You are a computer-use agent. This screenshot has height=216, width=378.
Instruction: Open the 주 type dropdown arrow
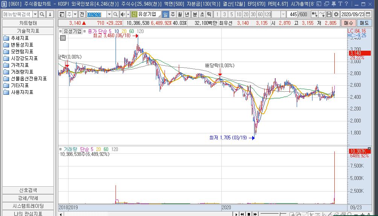click(x=75, y=14)
